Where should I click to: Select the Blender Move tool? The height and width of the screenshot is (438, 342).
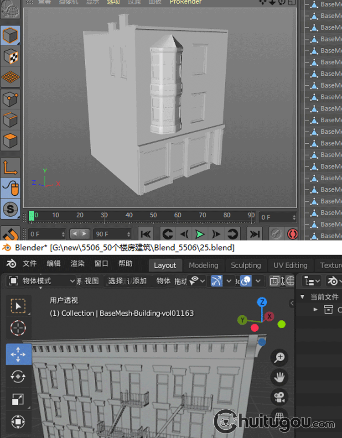point(18,354)
